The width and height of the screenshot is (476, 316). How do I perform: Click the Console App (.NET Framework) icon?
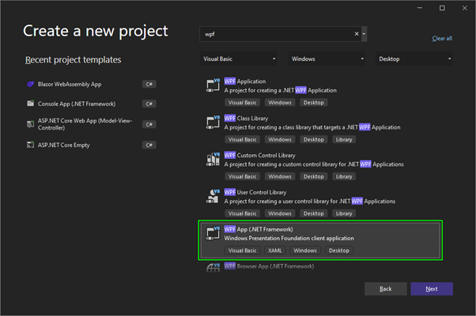[x=30, y=103]
